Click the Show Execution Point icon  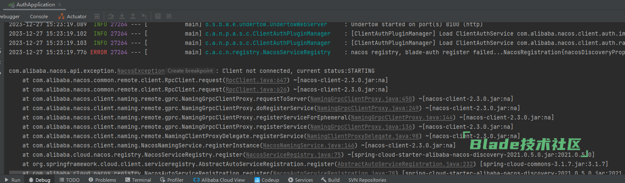point(97,17)
